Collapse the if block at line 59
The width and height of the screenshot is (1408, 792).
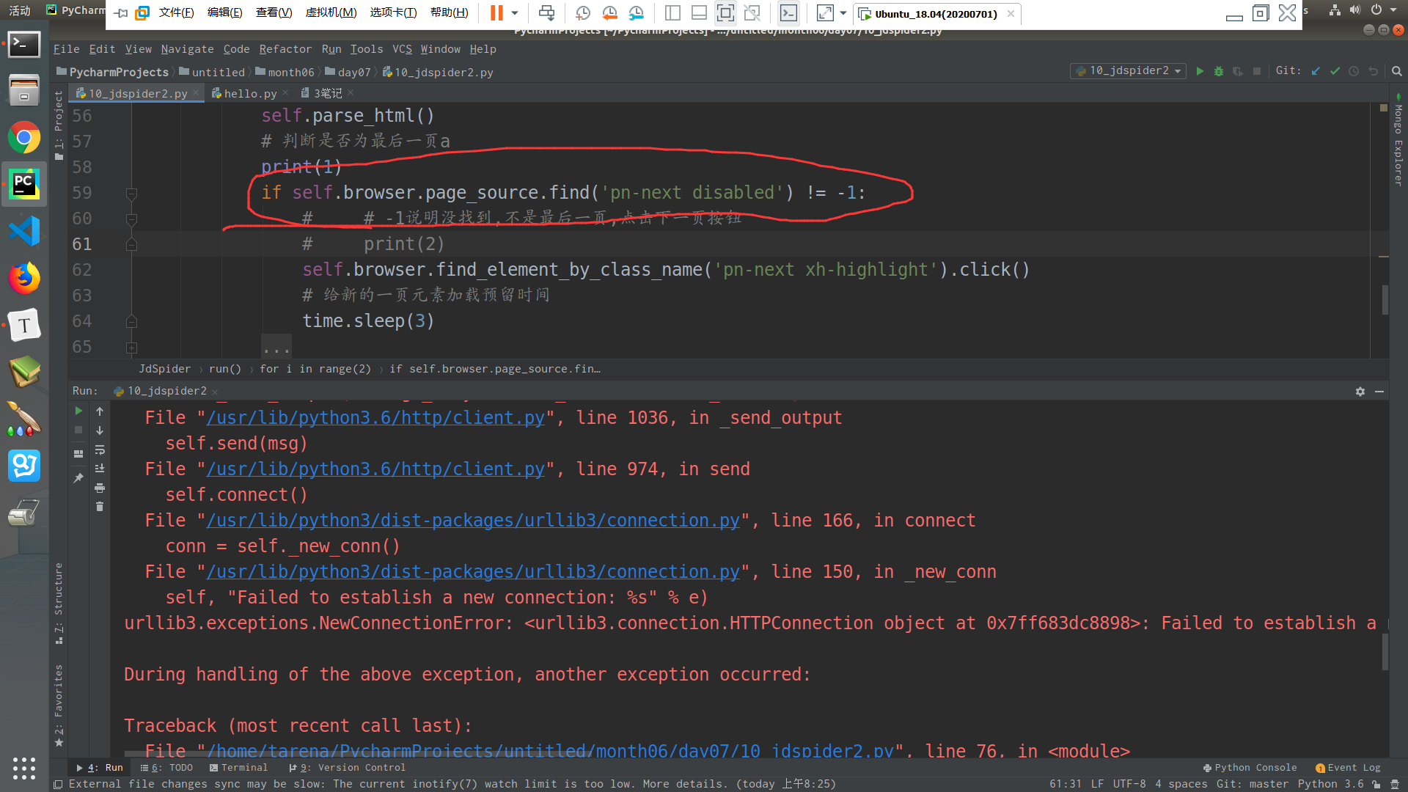pyautogui.click(x=131, y=194)
